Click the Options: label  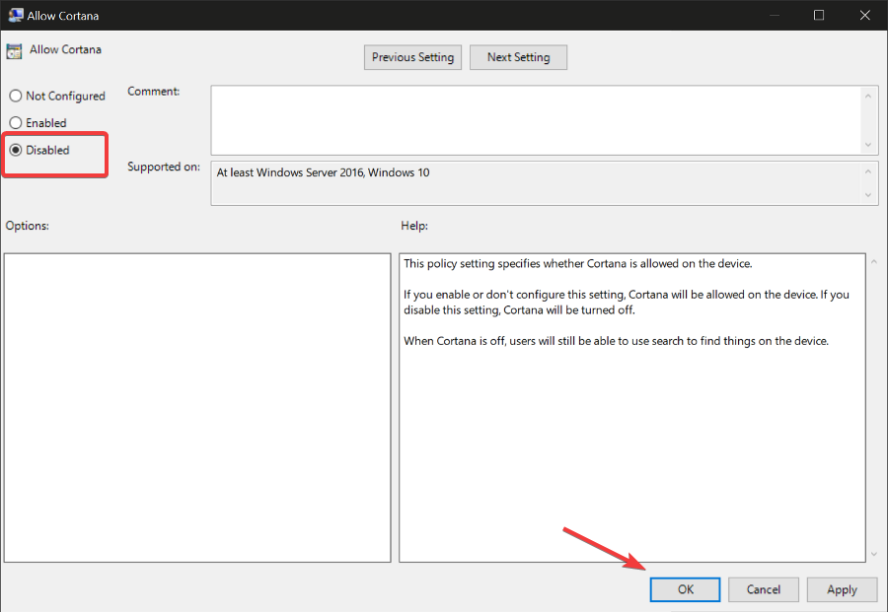(x=28, y=226)
